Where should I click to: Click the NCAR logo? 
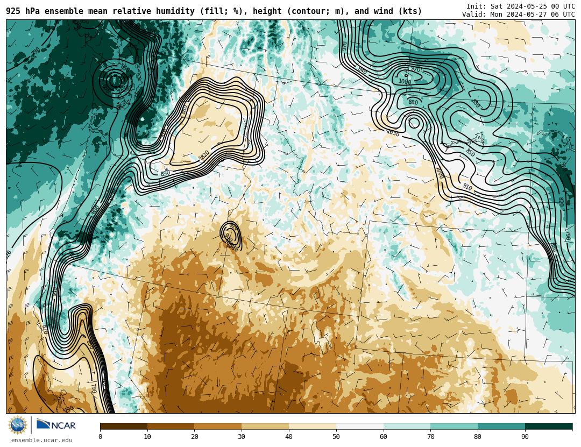tap(56, 425)
